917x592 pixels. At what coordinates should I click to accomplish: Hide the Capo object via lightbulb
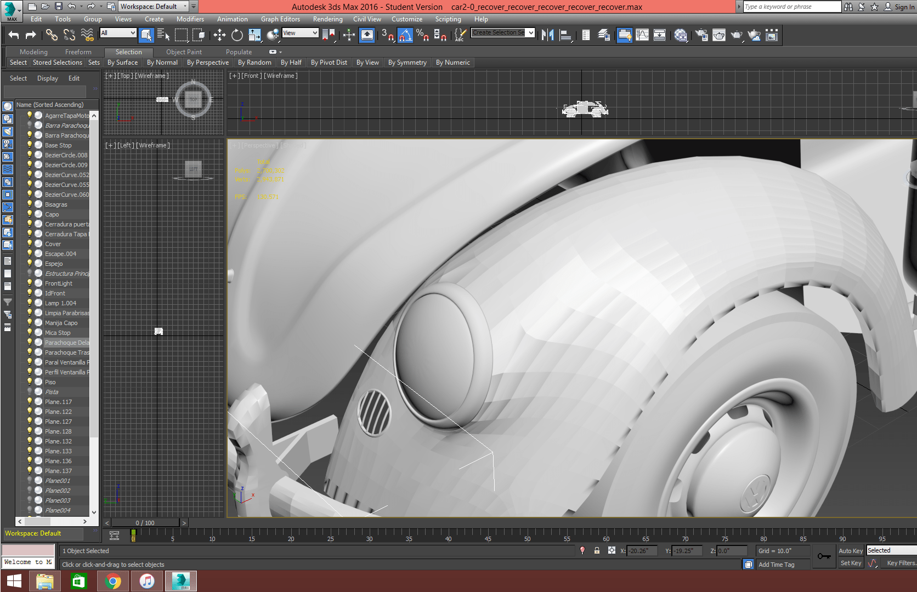[30, 214]
